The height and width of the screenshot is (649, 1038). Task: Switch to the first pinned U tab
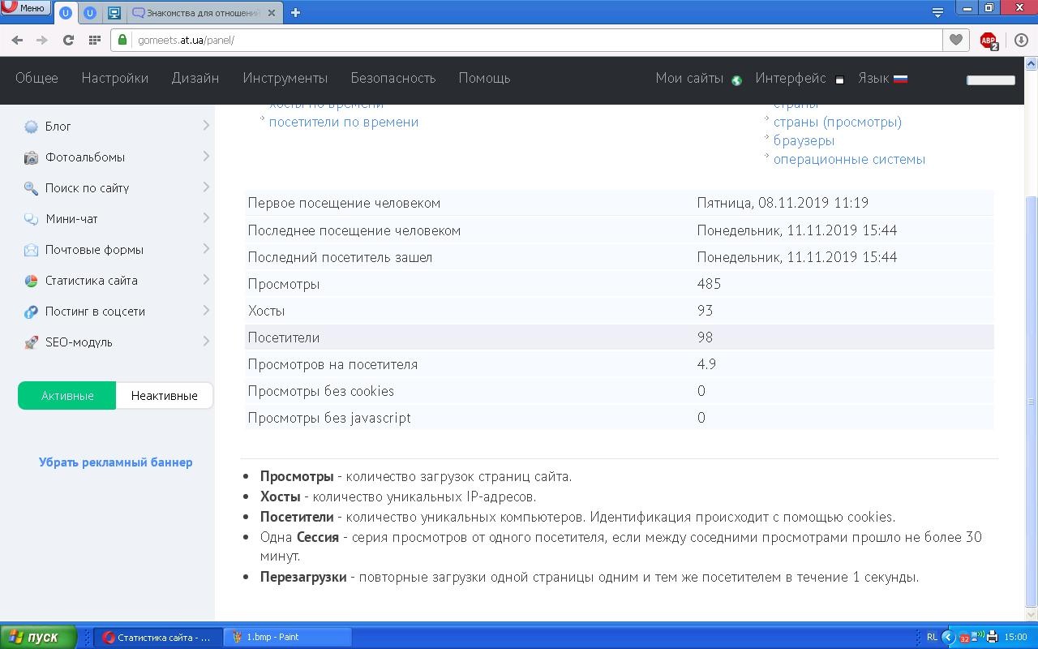coord(66,13)
